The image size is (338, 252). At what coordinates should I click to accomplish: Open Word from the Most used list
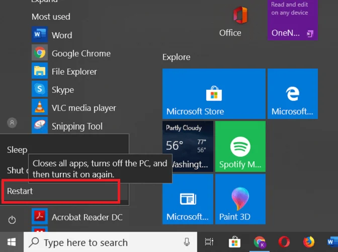52,35
